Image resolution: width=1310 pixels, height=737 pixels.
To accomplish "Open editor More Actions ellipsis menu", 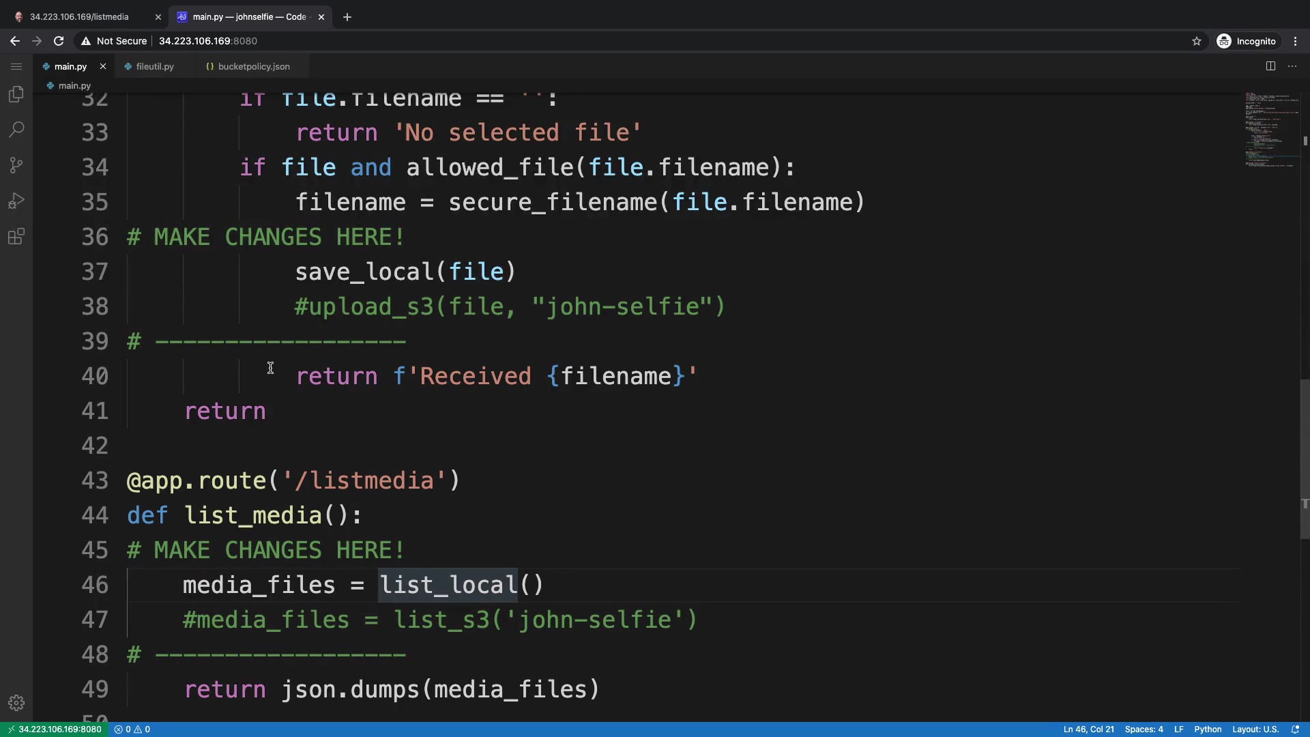I will [1292, 66].
